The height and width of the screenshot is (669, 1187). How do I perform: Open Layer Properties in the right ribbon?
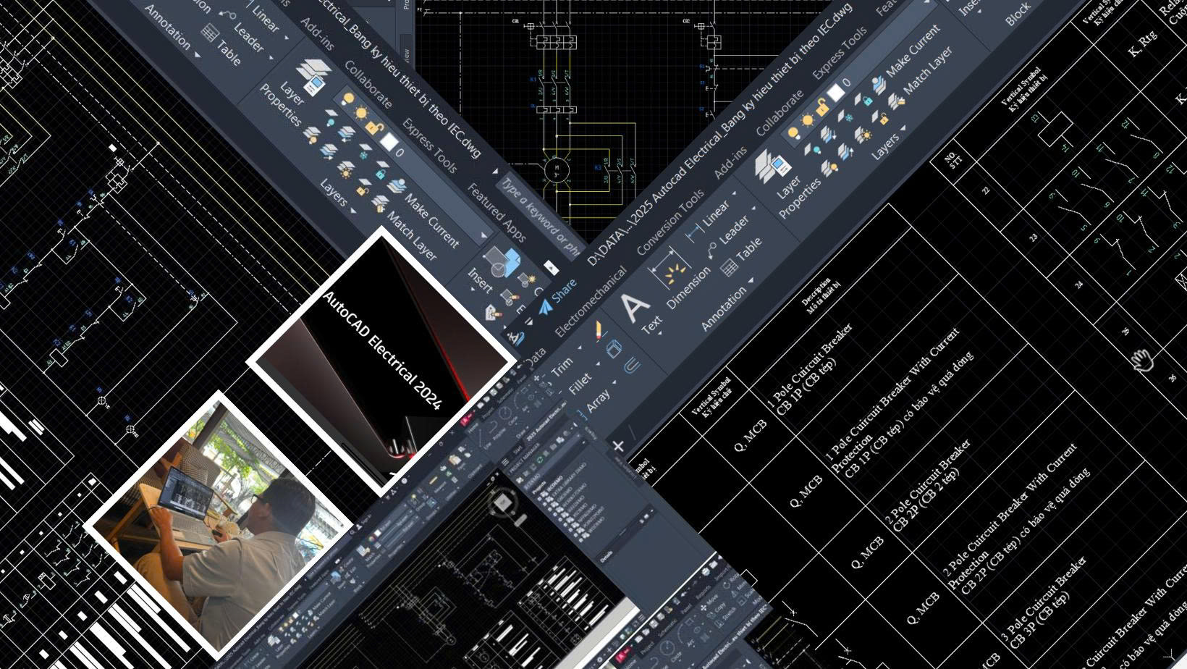point(772,168)
